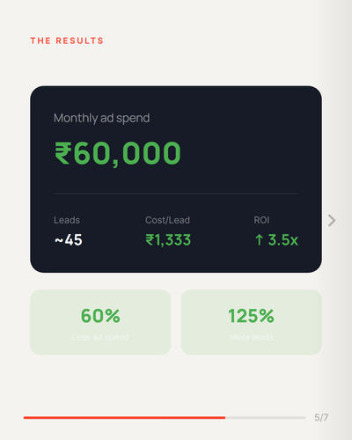Click the Less ad spend caption
Screen dimensions: 352x440
(x=100, y=337)
